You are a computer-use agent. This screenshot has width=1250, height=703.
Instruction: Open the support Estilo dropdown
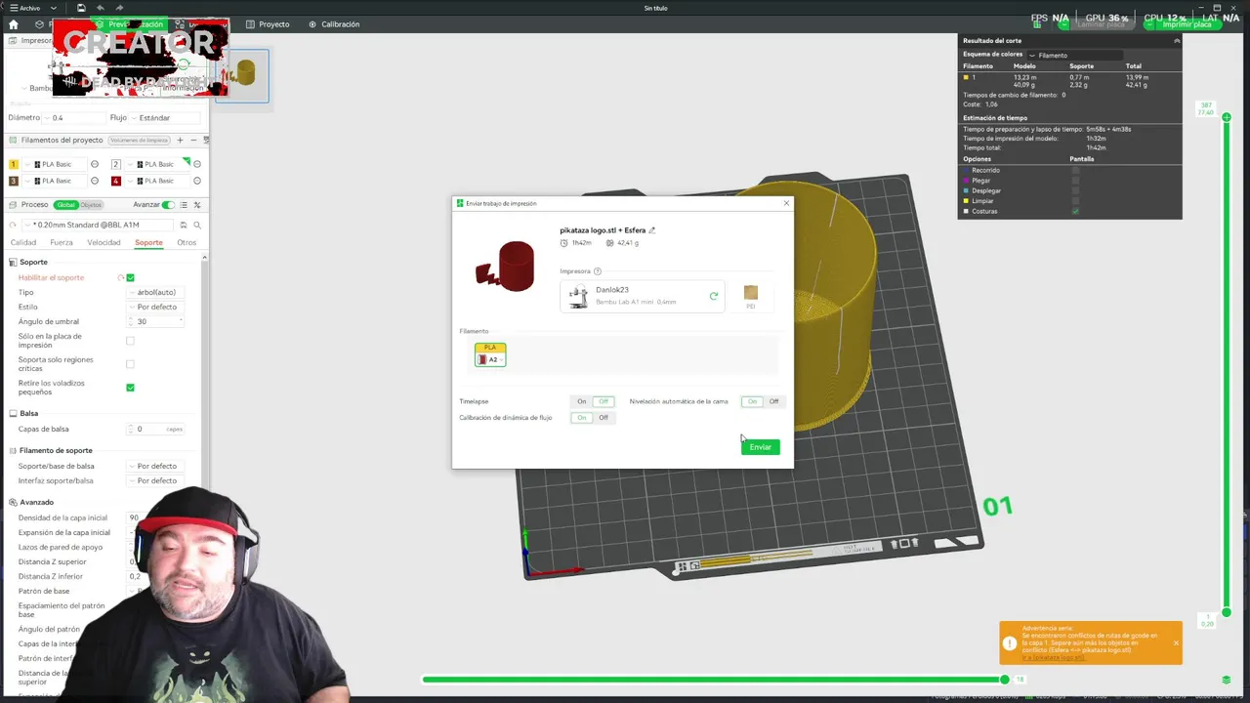(155, 307)
